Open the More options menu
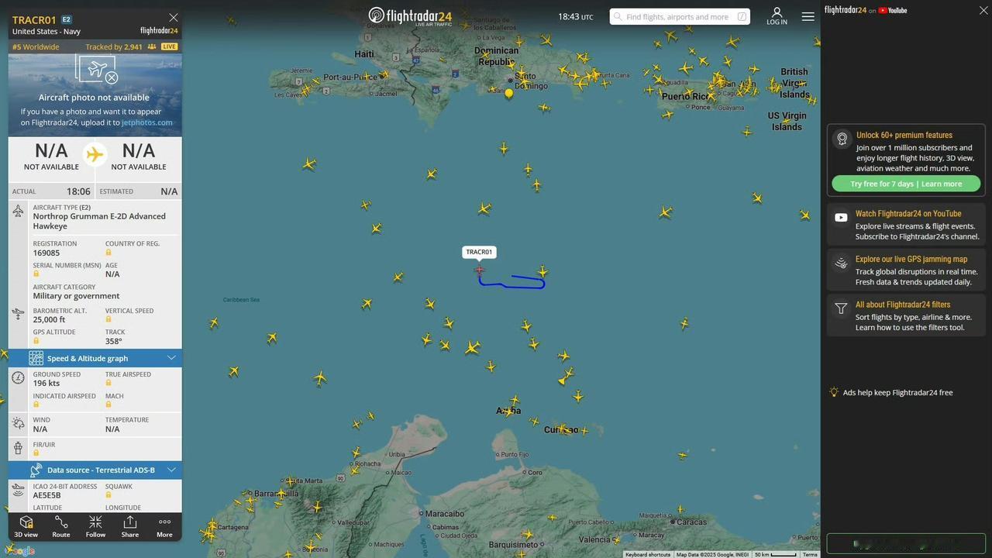The image size is (992, 558). pos(164,526)
